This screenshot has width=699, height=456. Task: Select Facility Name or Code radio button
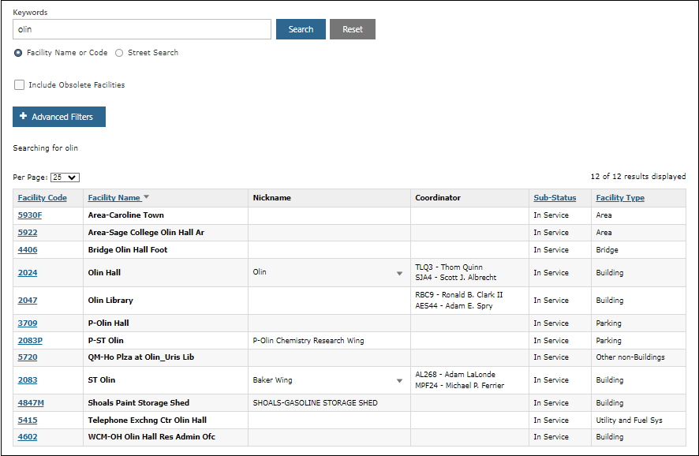(x=18, y=53)
